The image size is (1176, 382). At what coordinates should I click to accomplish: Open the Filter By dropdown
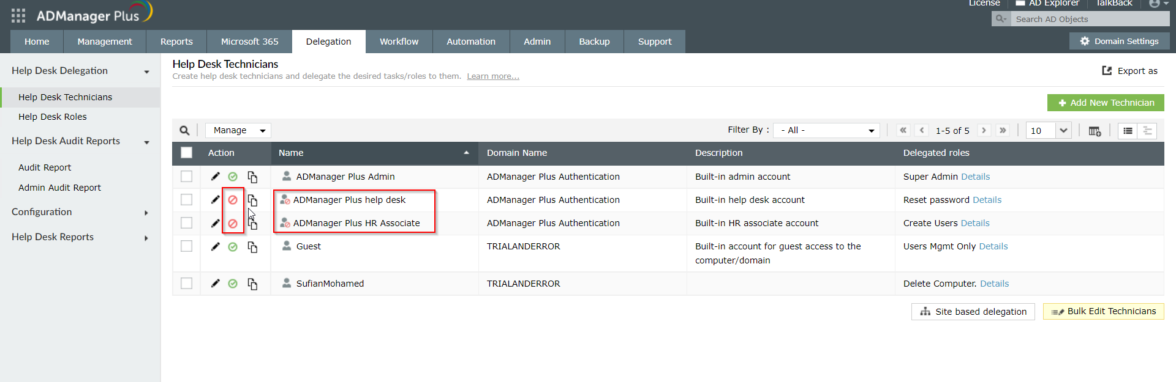tap(826, 130)
